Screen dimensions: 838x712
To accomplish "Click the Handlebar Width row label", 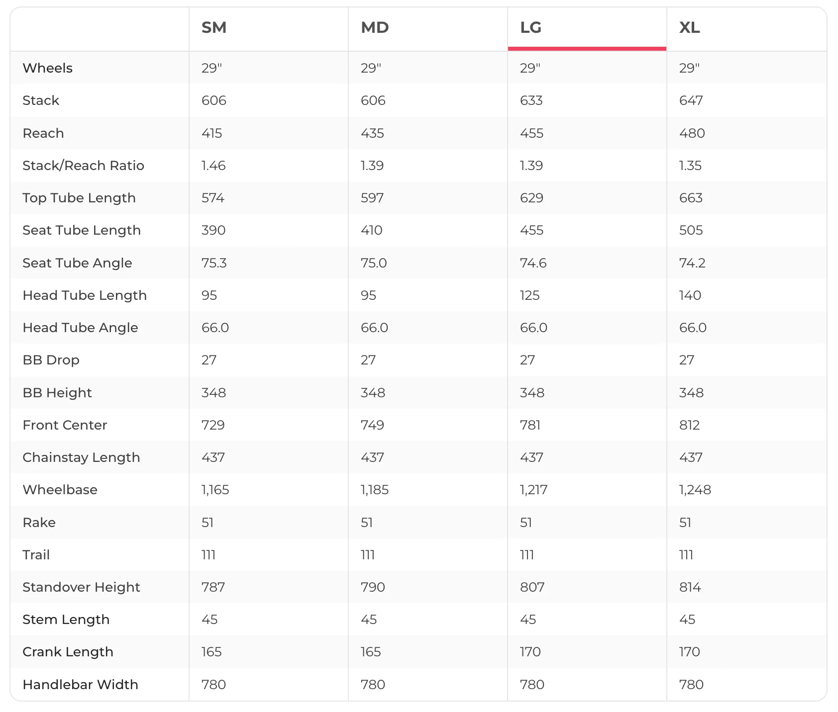I will pos(81,685).
